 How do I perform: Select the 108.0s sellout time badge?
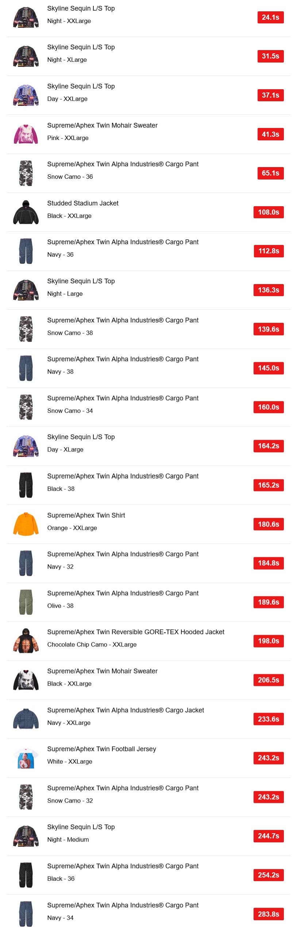pos(269,212)
